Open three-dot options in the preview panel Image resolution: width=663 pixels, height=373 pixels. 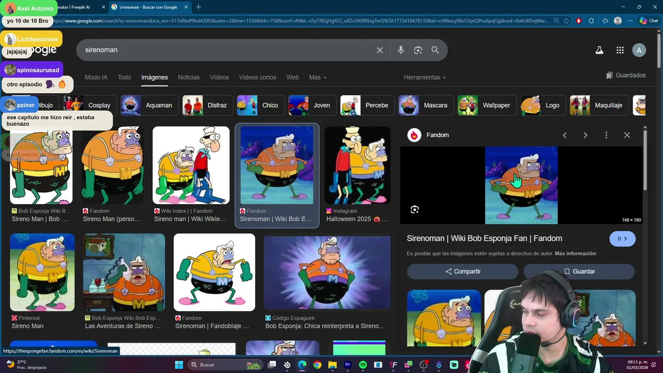point(606,135)
